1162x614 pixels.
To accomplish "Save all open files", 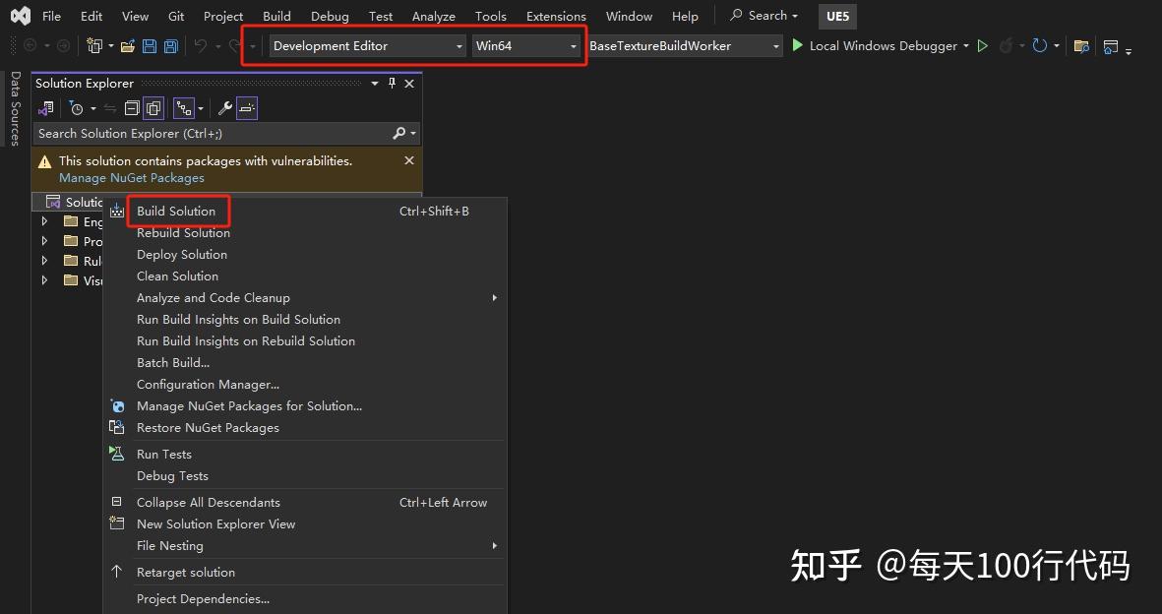I will [x=171, y=45].
